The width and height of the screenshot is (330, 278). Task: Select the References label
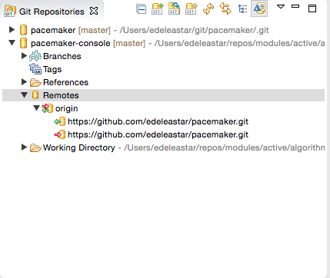(x=65, y=82)
